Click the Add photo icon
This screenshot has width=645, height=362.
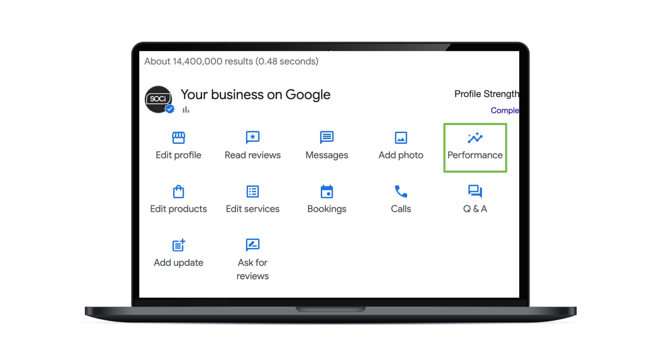tap(401, 138)
